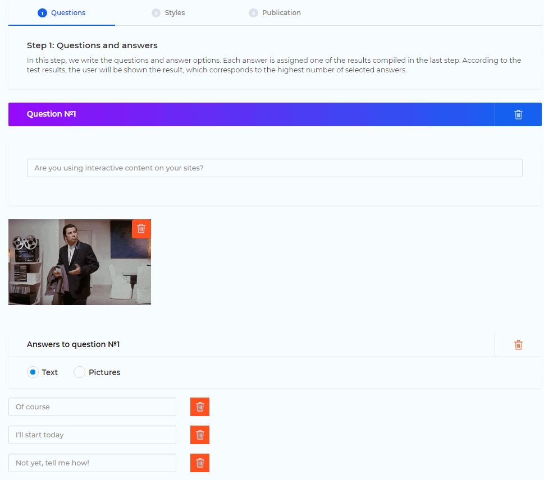Select the Questions tab

pos(68,13)
